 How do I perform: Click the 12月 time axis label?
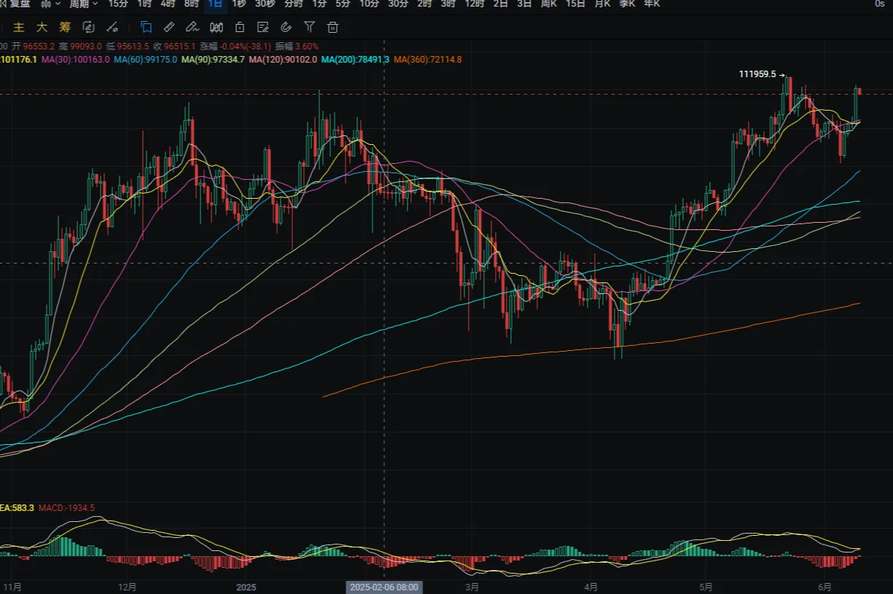click(126, 587)
